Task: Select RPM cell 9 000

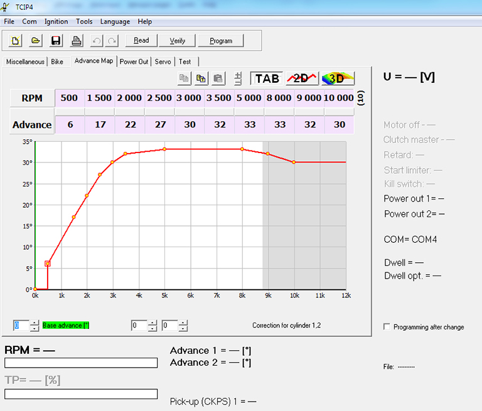Action: tap(309, 98)
